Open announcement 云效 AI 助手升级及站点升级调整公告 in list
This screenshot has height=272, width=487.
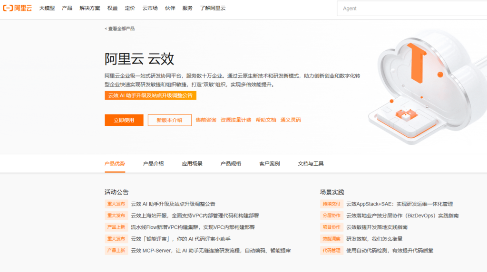(x=173, y=204)
